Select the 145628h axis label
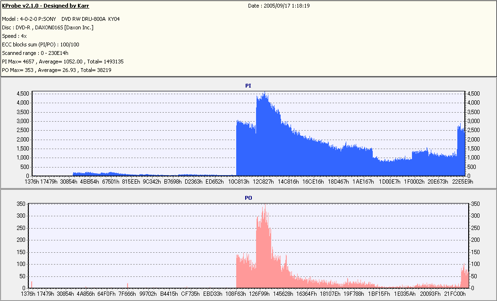497x301 pixels. click(283, 294)
